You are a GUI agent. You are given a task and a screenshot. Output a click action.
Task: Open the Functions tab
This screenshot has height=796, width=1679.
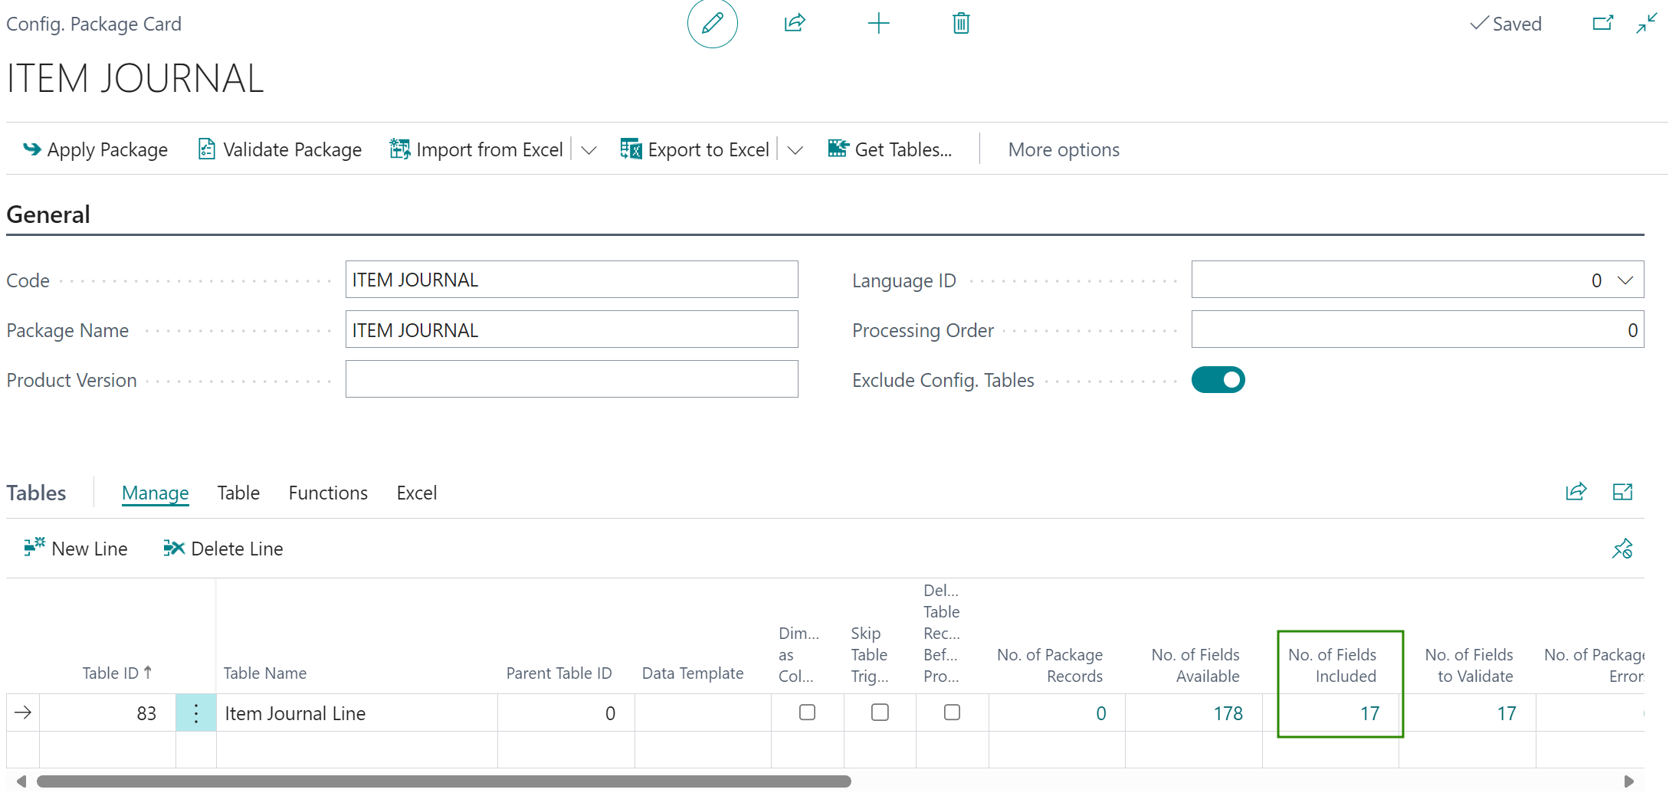pos(328,493)
